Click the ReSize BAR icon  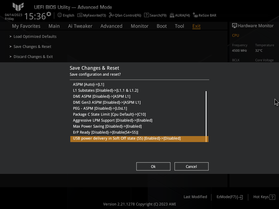click(x=195, y=15)
